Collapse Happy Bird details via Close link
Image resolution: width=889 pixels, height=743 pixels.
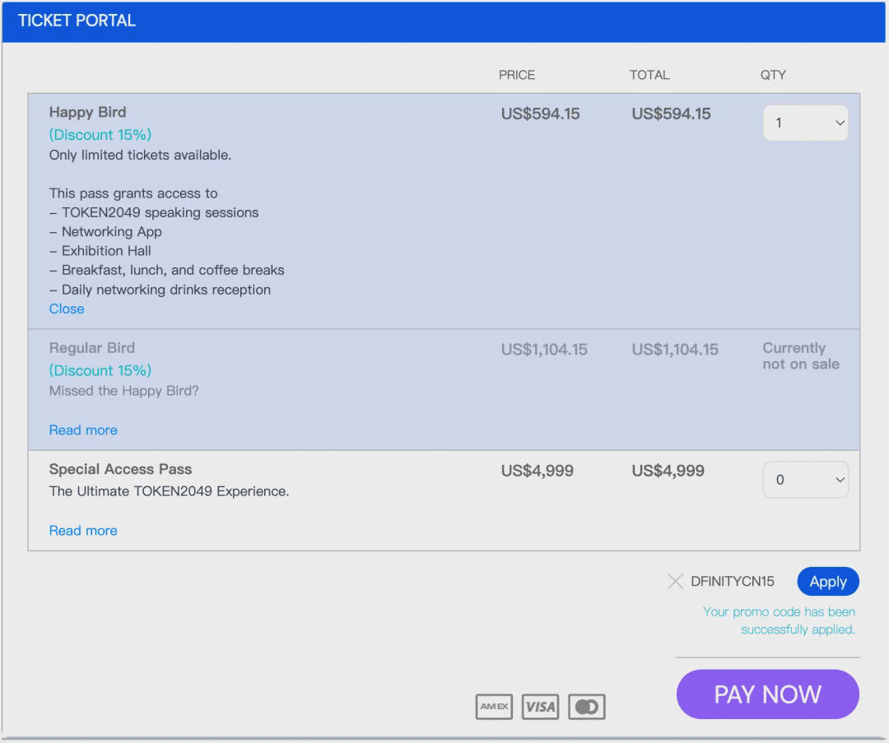(x=67, y=309)
